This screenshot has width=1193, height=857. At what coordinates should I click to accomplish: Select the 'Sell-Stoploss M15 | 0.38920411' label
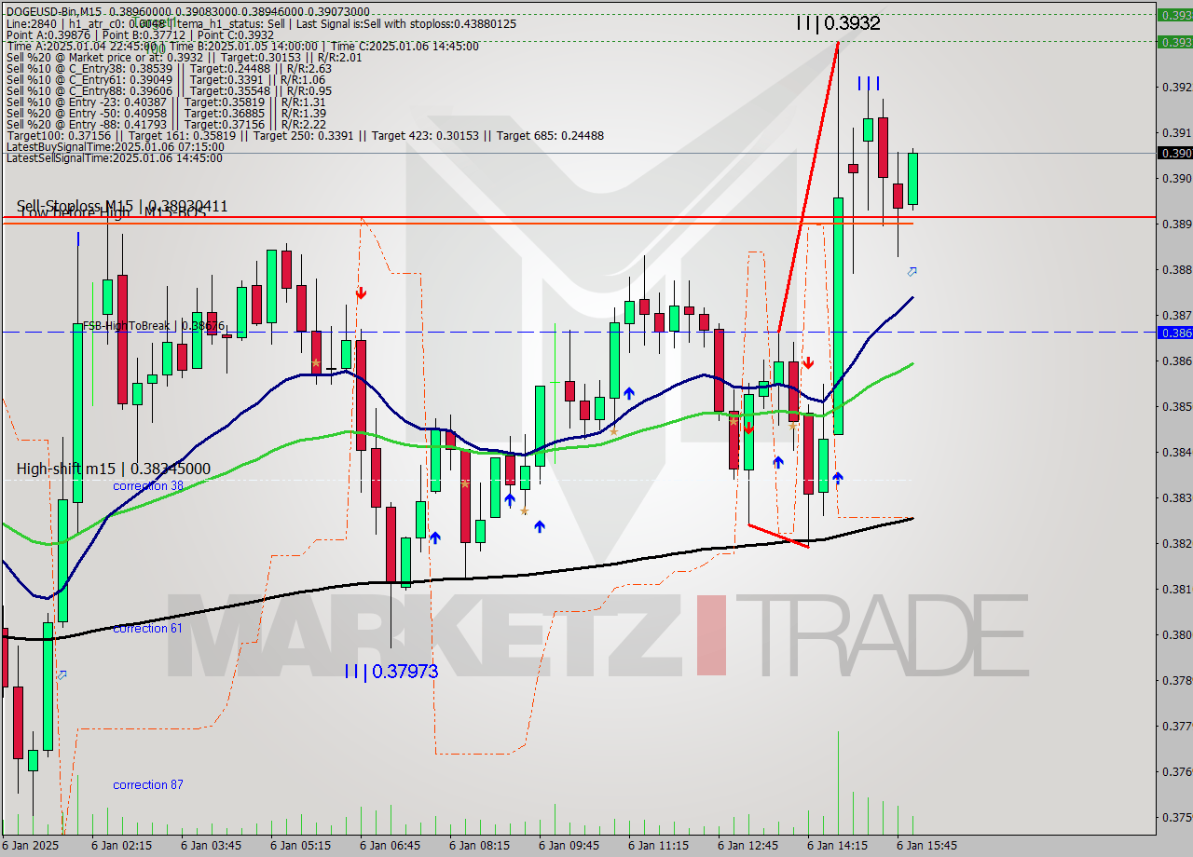(122, 205)
